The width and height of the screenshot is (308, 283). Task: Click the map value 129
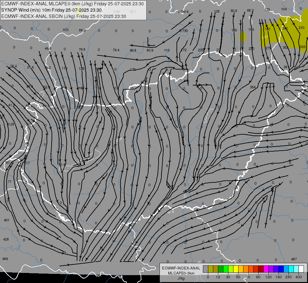[81, 69]
